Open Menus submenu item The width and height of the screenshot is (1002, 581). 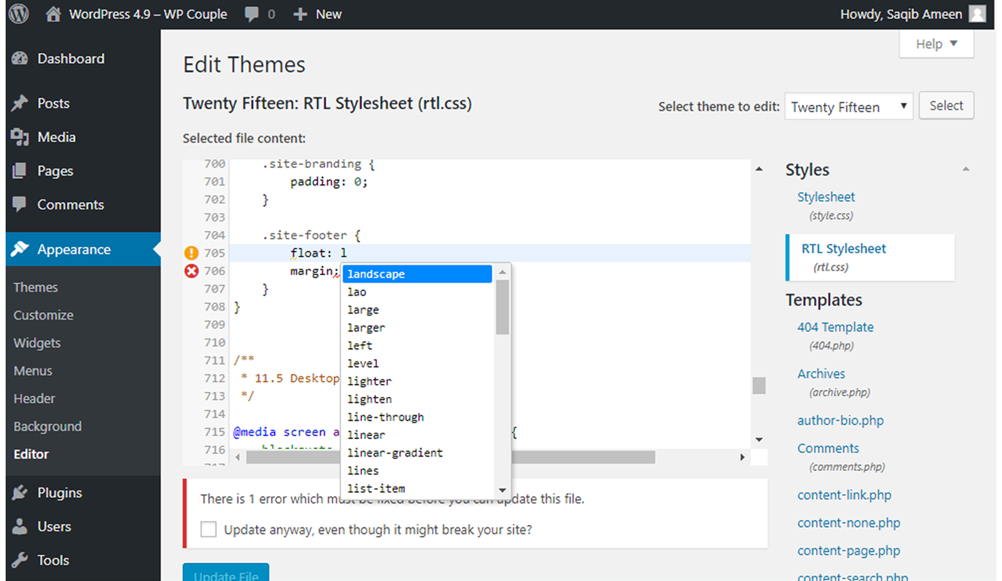[x=33, y=371]
